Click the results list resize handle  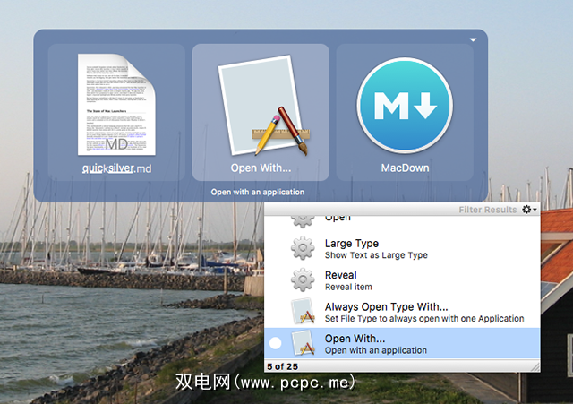[x=535, y=366]
